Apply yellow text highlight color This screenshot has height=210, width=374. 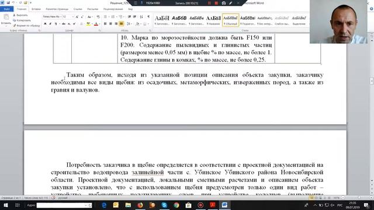click(x=88, y=24)
